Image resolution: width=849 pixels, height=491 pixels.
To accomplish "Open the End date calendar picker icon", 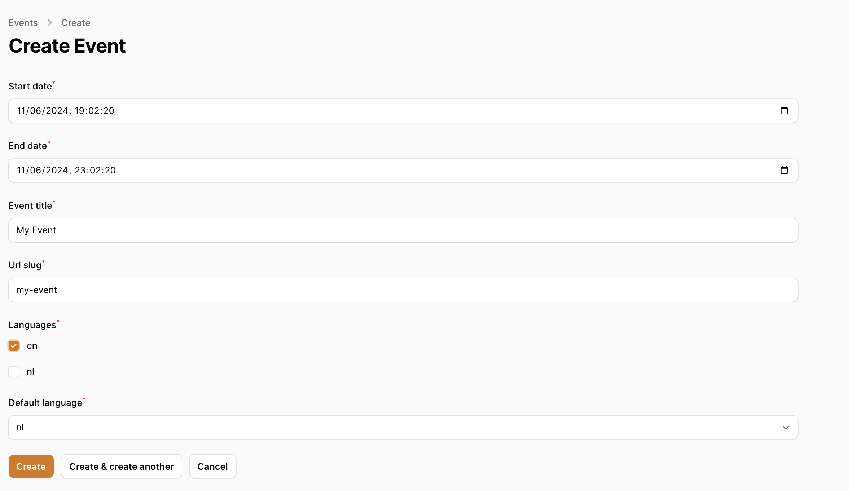I will click(x=784, y=170).
